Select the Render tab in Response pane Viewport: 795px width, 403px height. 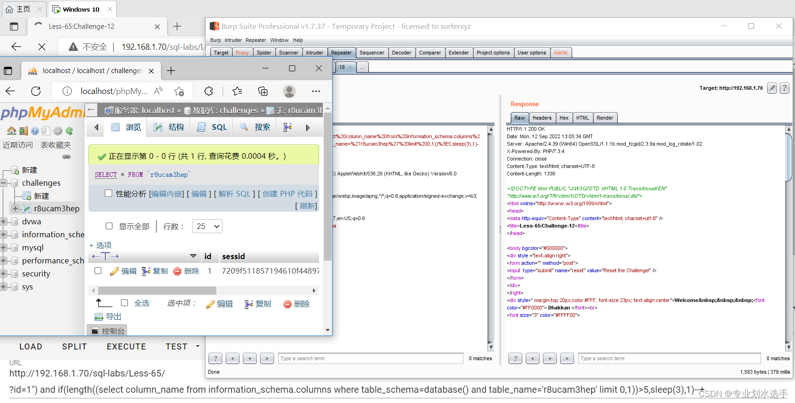pyautogui.click(x=605, y=118)
